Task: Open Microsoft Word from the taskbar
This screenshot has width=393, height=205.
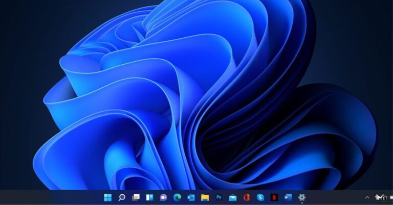Action: pyautogui.click(x=288, y=197)
